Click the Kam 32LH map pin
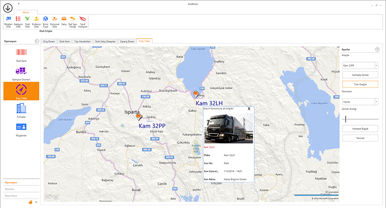The image size is (386, 208). (196, 94)
